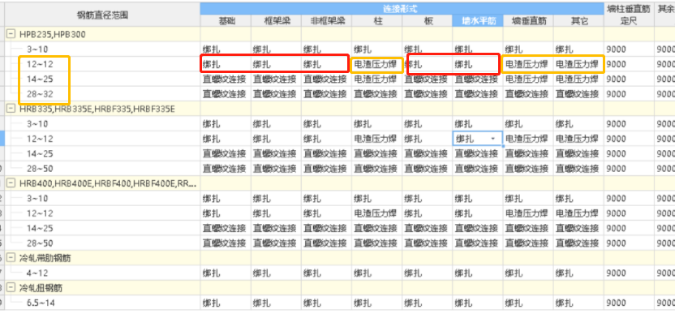The width and height of the screenshot is (675, 314).
Task: Select the highlighted 墙水平筋 column header
Action: coord(477,20)
